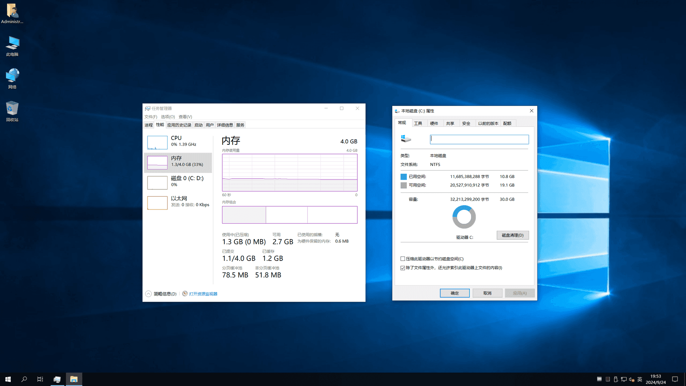Viewport: 686px width, 386px height.
Task: Open the 回收站 recycle bin icon
Action: (x=12, y=112)
